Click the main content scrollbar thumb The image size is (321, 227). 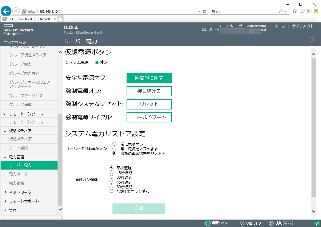coord(314,127)
